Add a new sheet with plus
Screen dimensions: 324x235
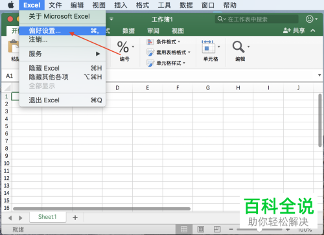click(75, 218)
